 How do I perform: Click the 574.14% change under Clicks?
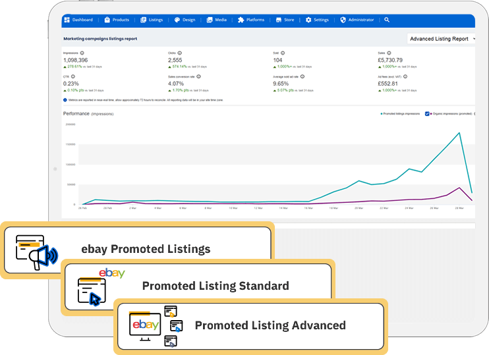179,67
